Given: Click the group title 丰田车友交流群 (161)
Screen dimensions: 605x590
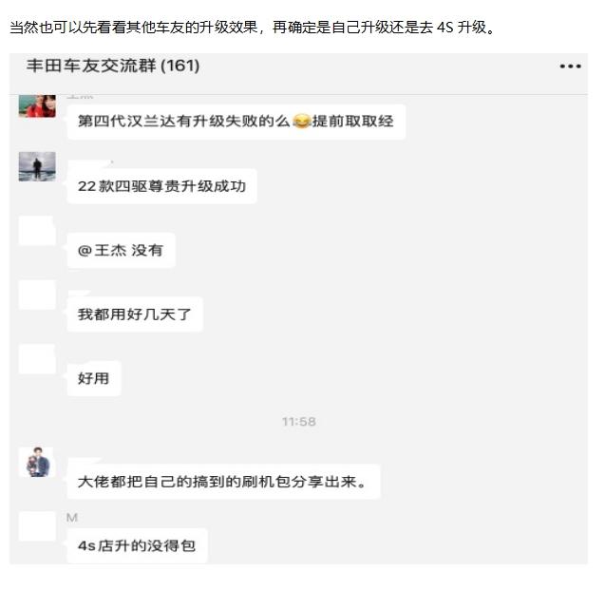Looking at the screenshot, I should click(113, 66).
